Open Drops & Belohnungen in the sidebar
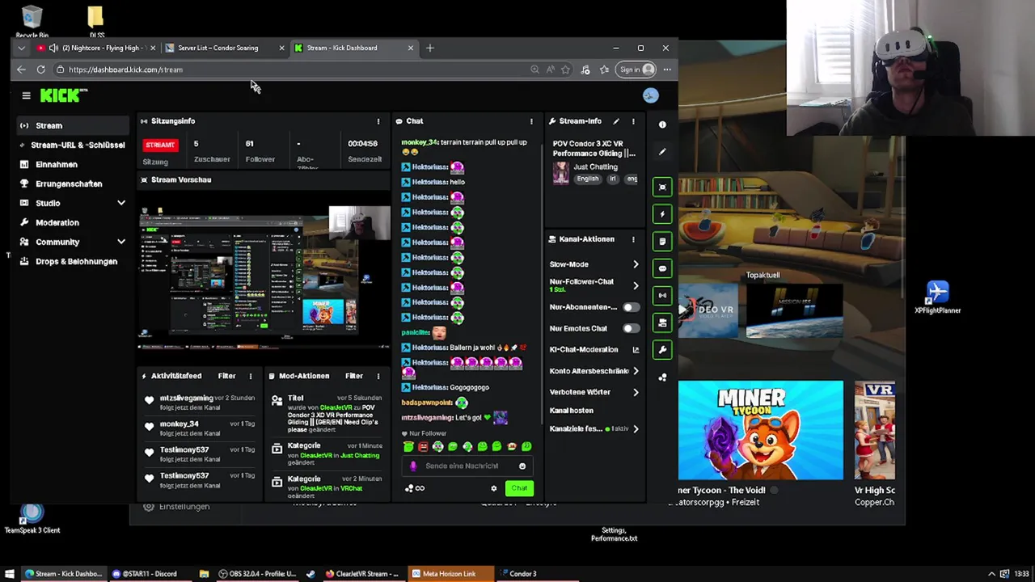This screenshot has width=1035, height=582. point(72,261)
